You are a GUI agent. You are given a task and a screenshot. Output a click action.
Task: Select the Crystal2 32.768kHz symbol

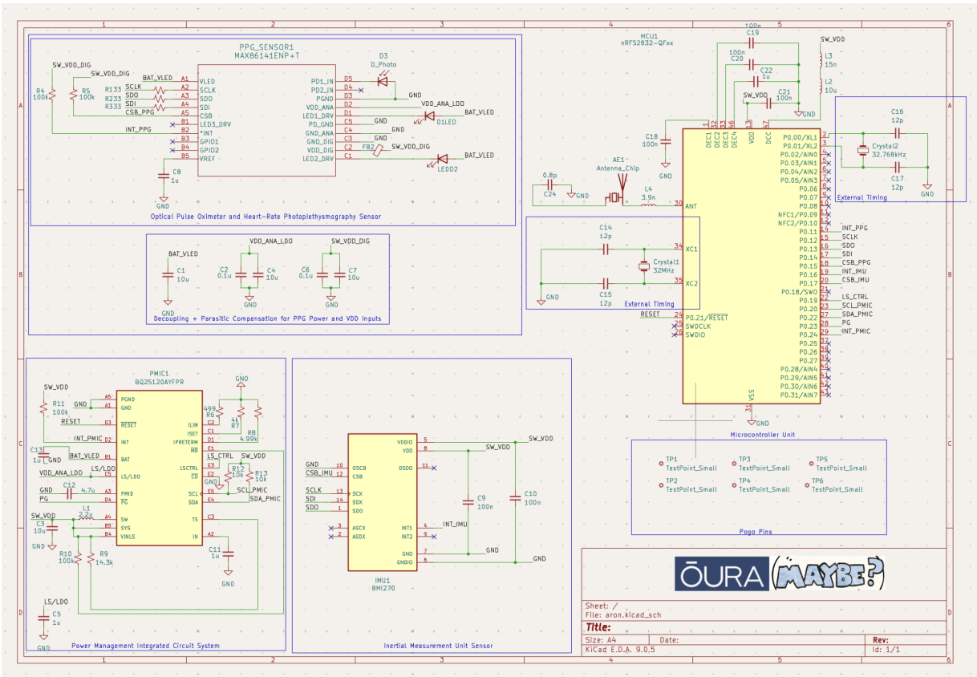point(862,151)
